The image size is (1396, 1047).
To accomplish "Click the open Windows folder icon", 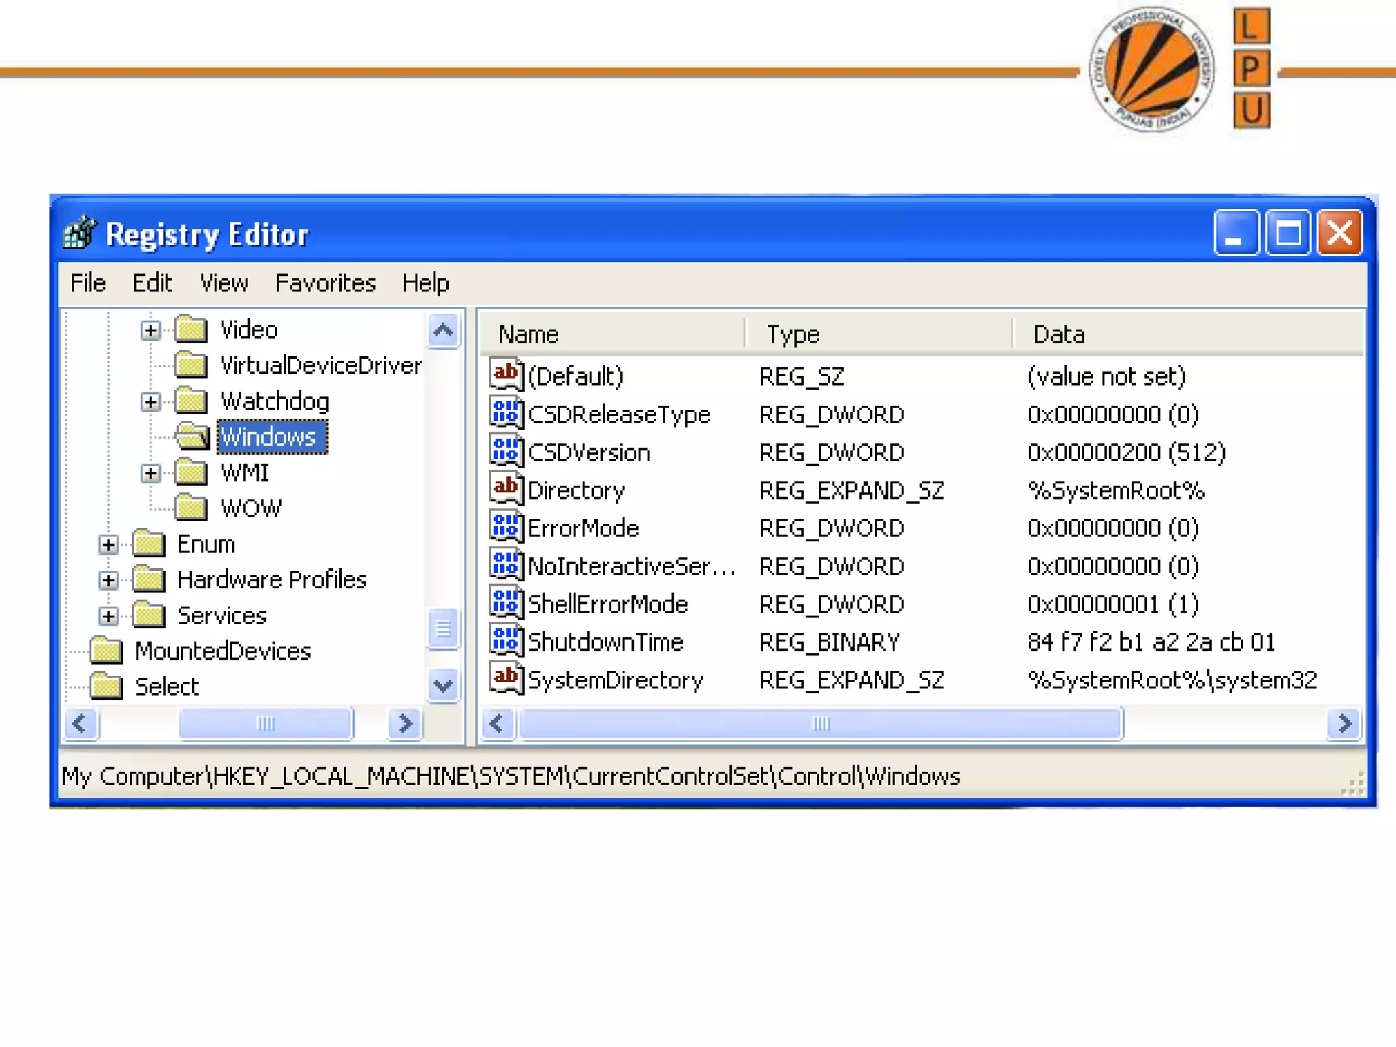I will coord(192,436).
